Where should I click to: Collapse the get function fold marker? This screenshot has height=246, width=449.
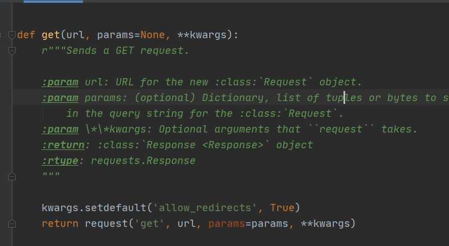[12, 35]
